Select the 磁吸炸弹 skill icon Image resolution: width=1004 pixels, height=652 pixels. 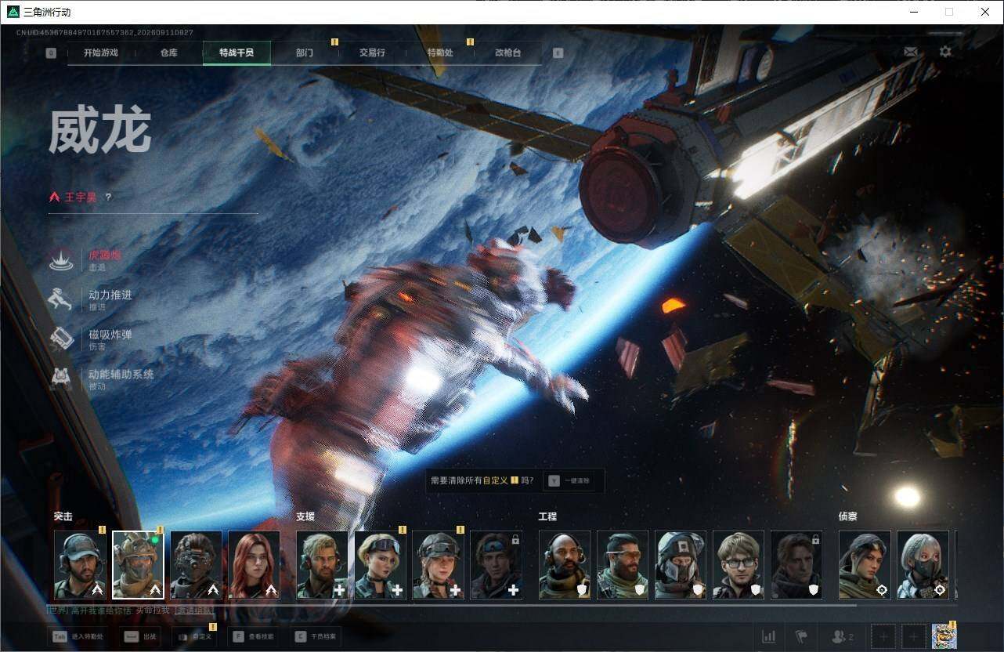(x=62, y=339)
